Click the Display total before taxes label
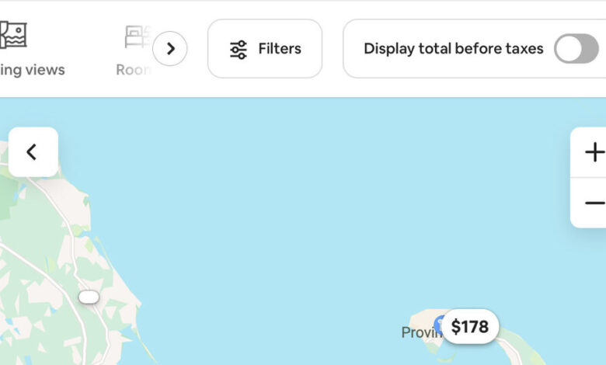Viewport: 606px width, 365px height. 454,49
